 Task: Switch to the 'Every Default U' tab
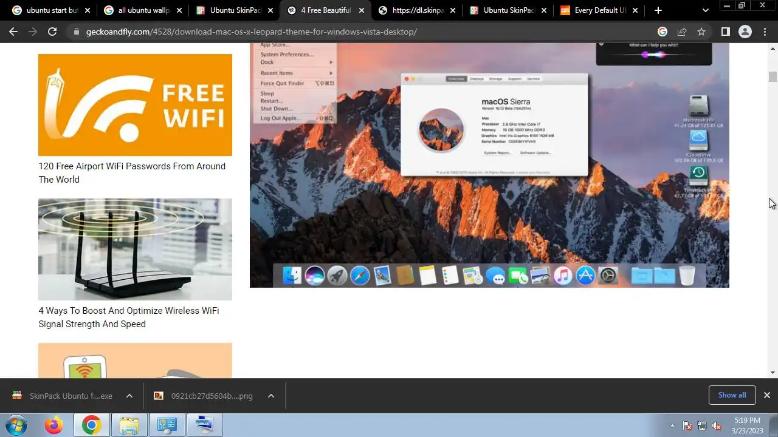(599, 10)
